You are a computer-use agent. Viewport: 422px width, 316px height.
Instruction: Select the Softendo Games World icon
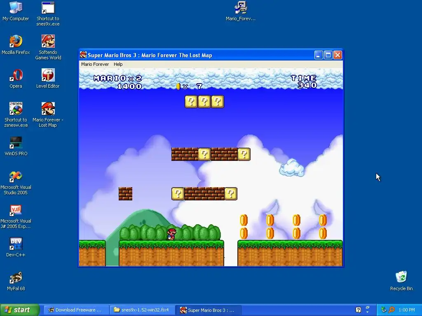(48, 47)
